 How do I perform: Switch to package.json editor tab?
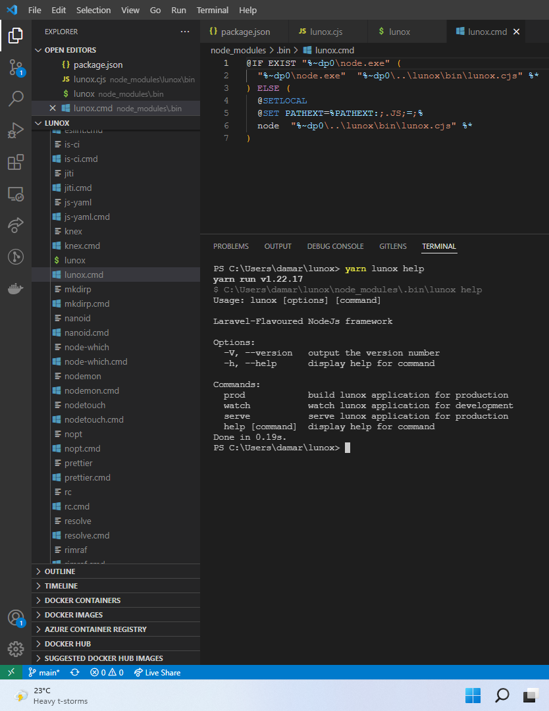tap(244, 32)
